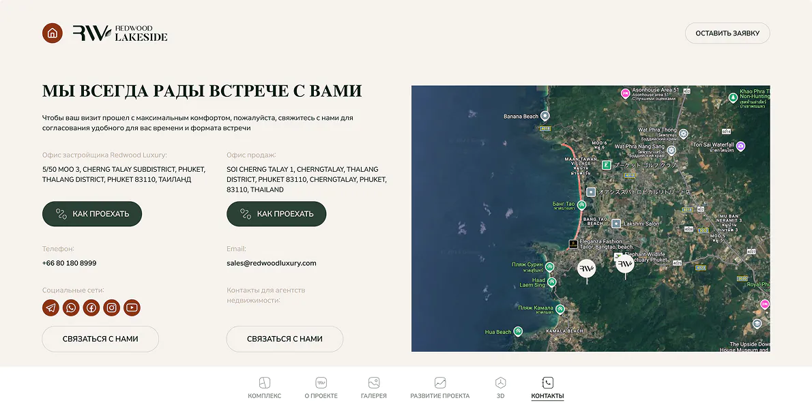812x409 pixels.
Task: Open the Telegram social icon
Action: tap(50, 307)
